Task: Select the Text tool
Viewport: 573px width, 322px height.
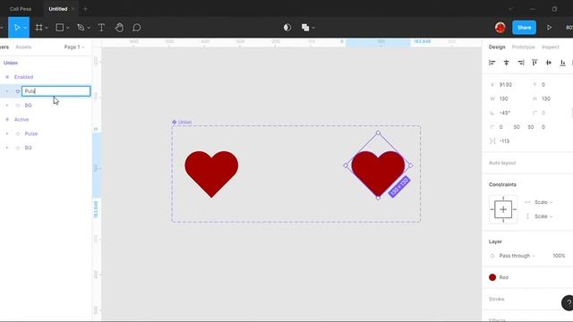Action: click(101, 28)
